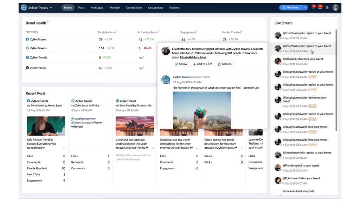Click the @R_Amsaveni avatar in Live Stream
Image resolution: width=360 pixels, height=202 pixels.
click(x=278, y=181)
